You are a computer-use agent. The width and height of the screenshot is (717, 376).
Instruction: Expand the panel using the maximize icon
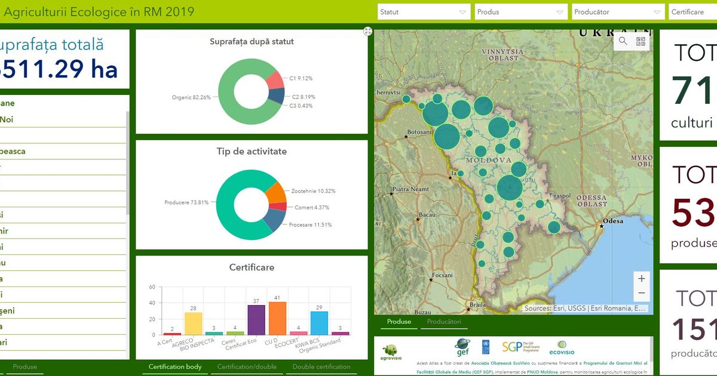coord(368,32)
